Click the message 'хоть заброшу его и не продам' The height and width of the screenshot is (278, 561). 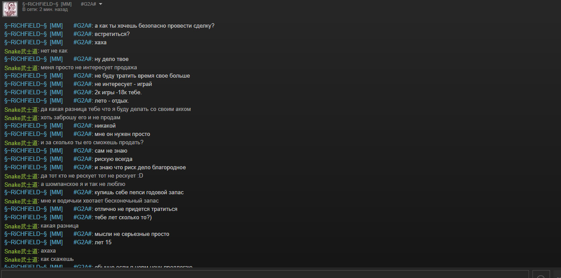[x=81, y=118]
